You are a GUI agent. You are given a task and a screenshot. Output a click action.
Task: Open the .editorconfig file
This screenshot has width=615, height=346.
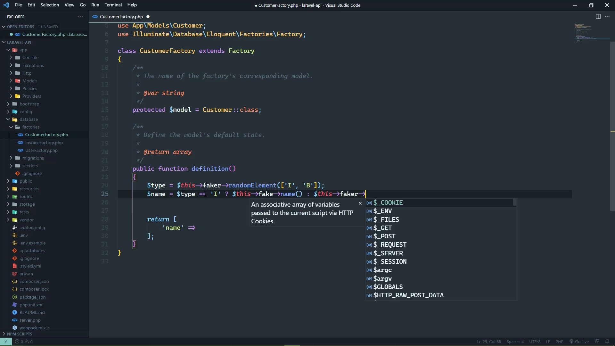32,227
